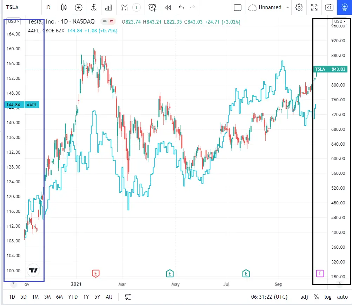The image size is (352, 305).
Task: Open chart settings gear
Action: point(299,7)
